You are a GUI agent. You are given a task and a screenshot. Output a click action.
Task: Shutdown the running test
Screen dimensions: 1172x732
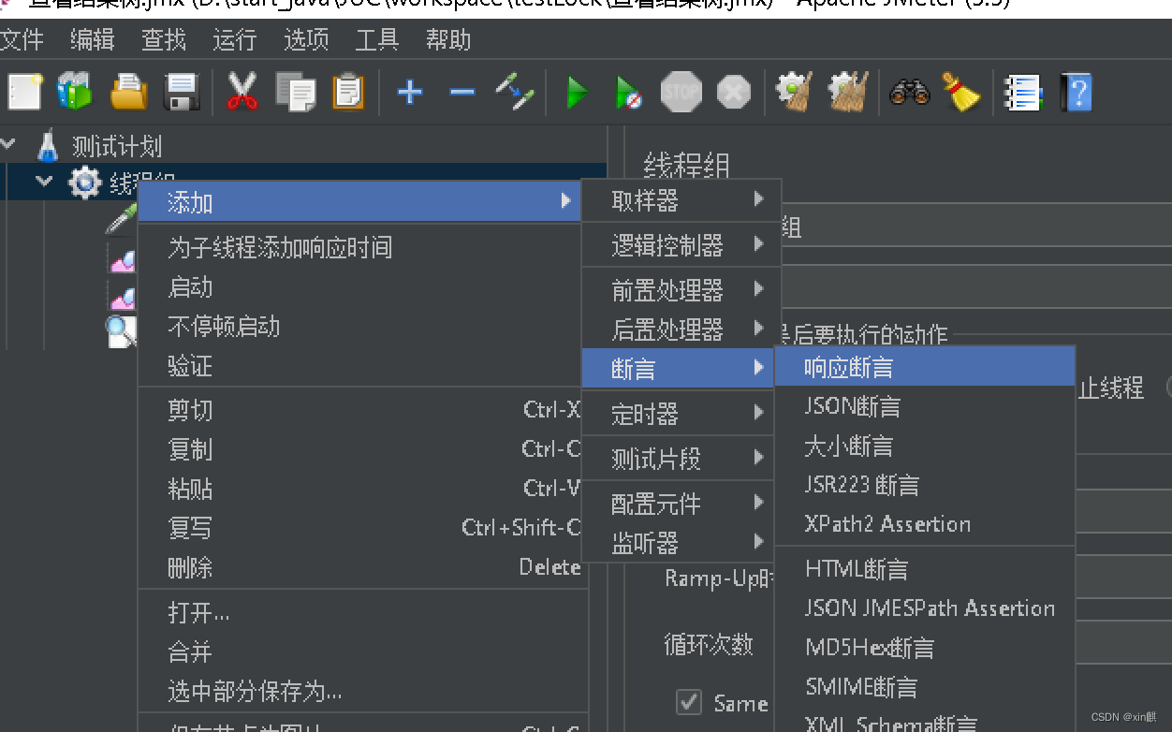[x=734, y=91]
